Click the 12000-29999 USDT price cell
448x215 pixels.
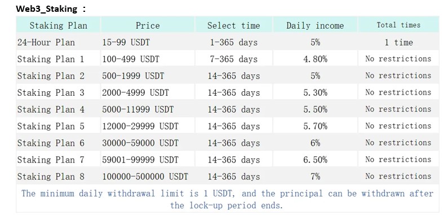tap(140, 126)
